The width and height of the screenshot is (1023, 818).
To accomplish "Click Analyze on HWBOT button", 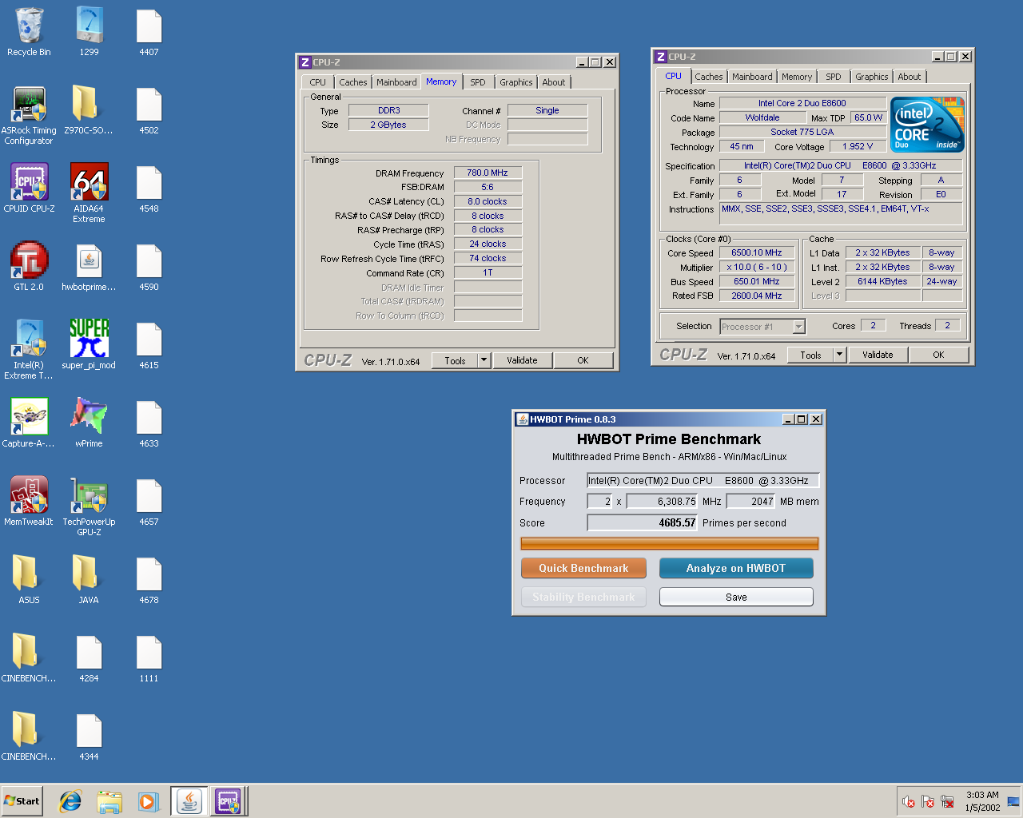I will coord(736,568).
